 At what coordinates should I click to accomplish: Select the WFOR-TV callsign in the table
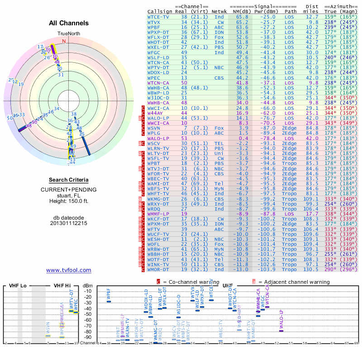point(158,174)
